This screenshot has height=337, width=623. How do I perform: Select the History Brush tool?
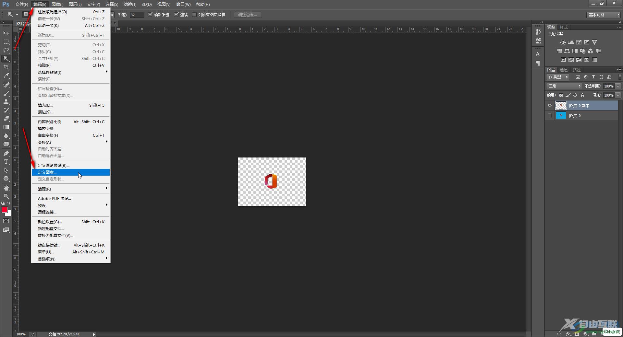(x=6, y=110)
